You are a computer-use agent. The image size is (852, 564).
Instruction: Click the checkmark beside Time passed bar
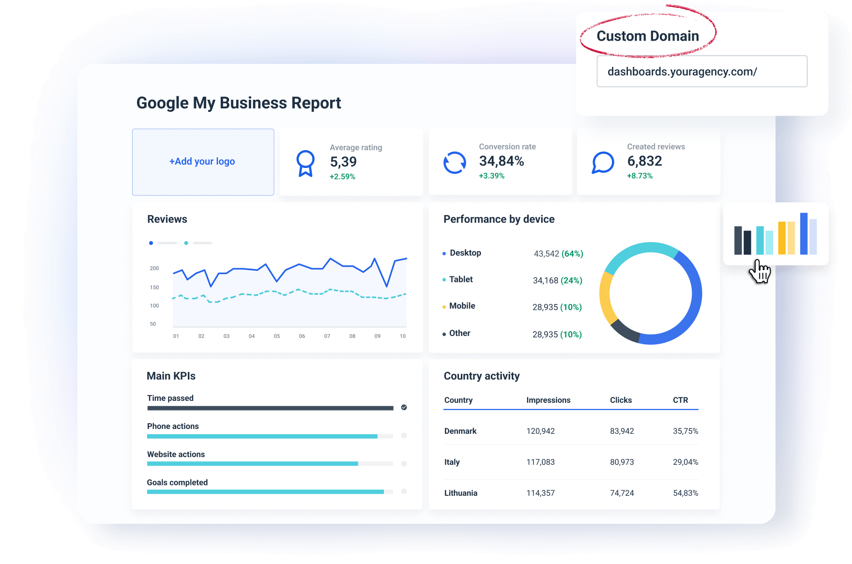[404, 407]
